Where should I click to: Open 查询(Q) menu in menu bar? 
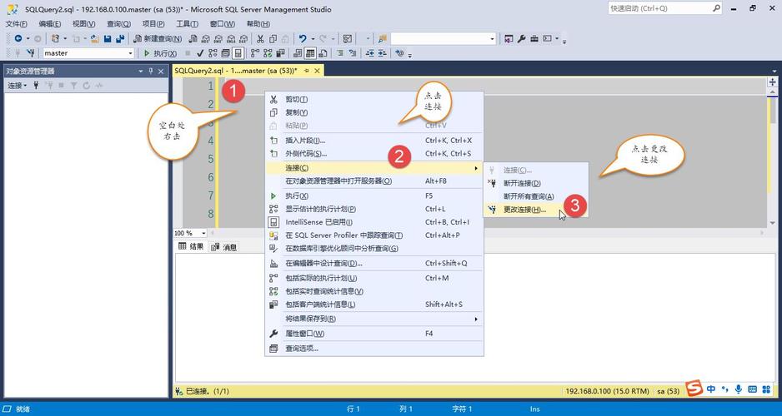(x=118, y=24)
